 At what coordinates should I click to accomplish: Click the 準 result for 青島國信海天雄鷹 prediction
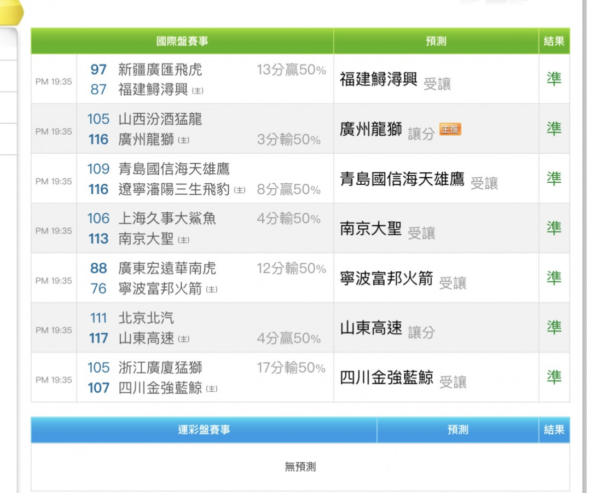coord(554,178)
